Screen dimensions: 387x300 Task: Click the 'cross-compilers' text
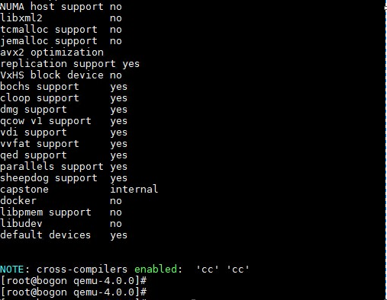82,270
